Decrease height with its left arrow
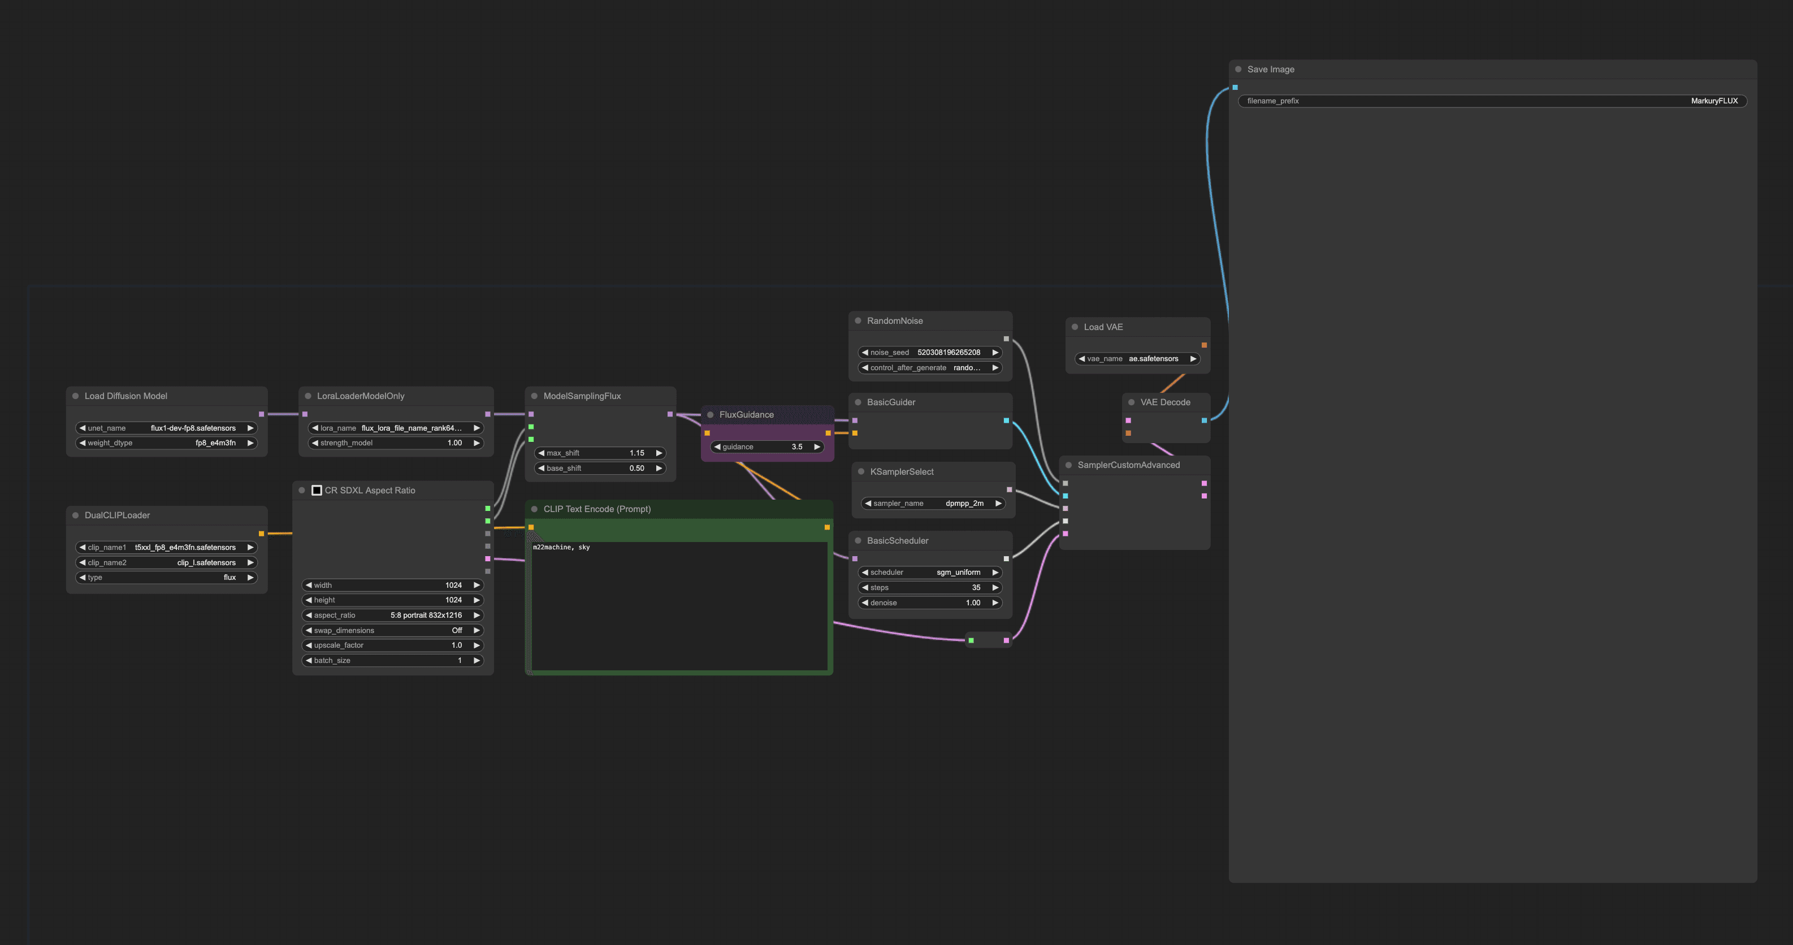Screen dimensions: 1793x945 click(308, 600)
